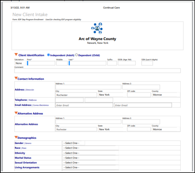Open the Race Select One dropdown
195x173 pixels.
(90, 148)
